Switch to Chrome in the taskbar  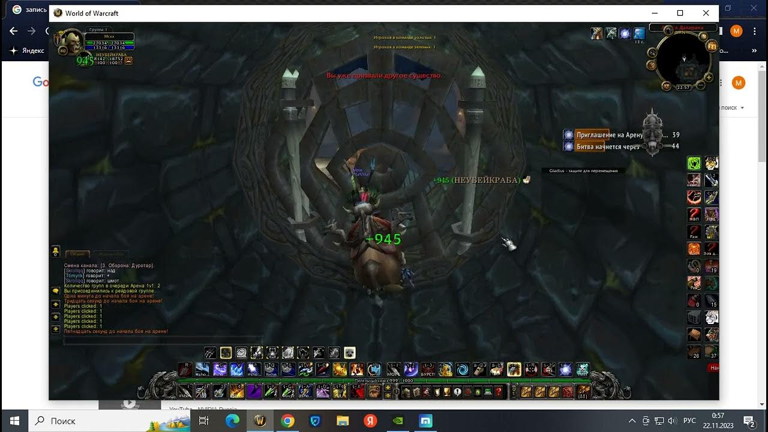[x=287, y=421]
